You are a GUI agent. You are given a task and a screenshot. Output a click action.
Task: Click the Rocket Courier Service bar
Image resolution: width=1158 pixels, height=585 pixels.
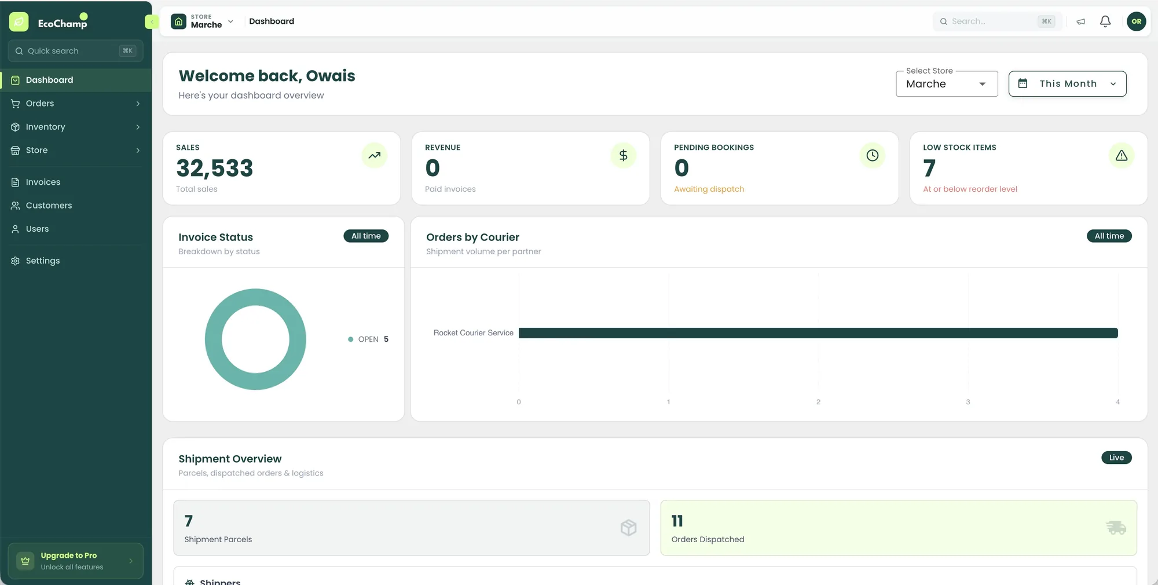coord(818,333)
